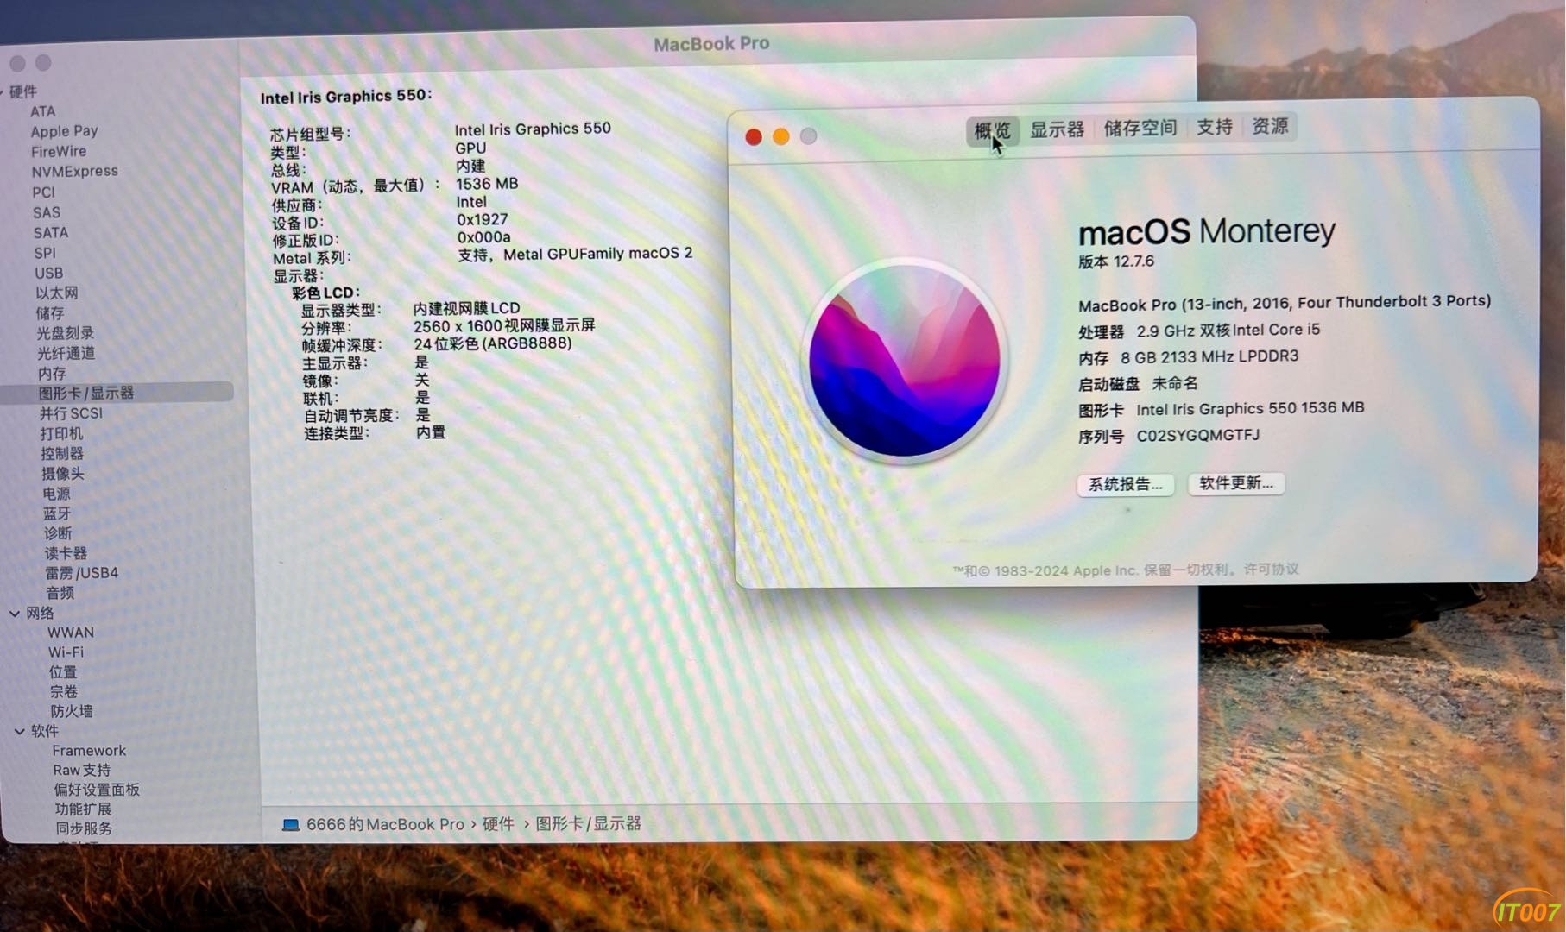
Task: Open the 储存空间 tab
Action: (1140, 129)
